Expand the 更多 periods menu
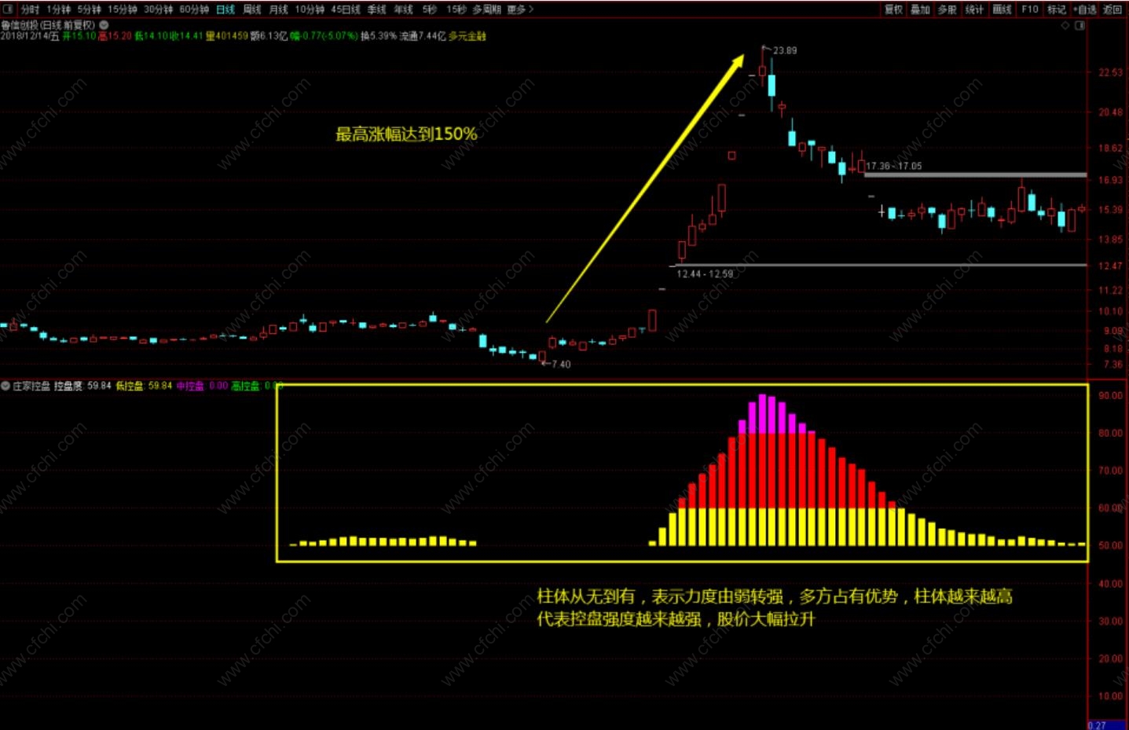1129x730 pixels. tap(520, 9)
